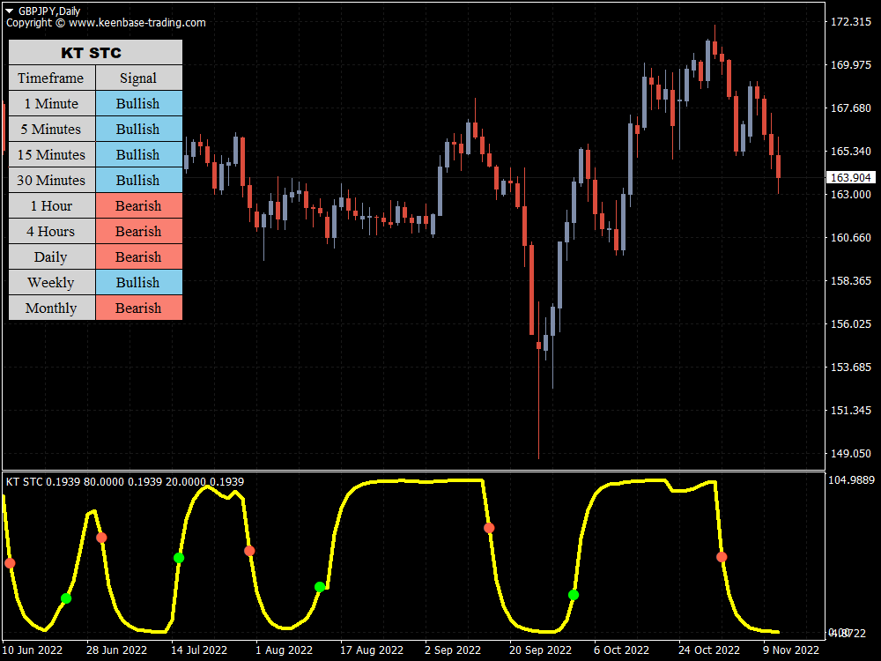This screenshot has height=661, width=881.
Task: Select the Timeframe column header
Action: 52,78
